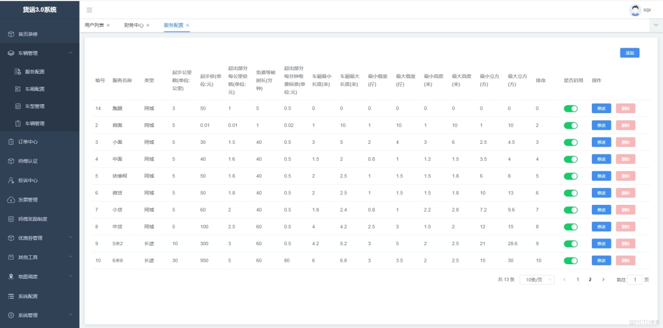Click the 共 13 条 total count

coord(506,280)
